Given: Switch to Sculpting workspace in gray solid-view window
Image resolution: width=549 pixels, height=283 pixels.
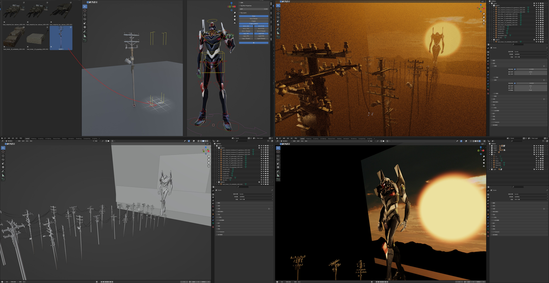Looking at the screenshot, I should pos(41,139).
